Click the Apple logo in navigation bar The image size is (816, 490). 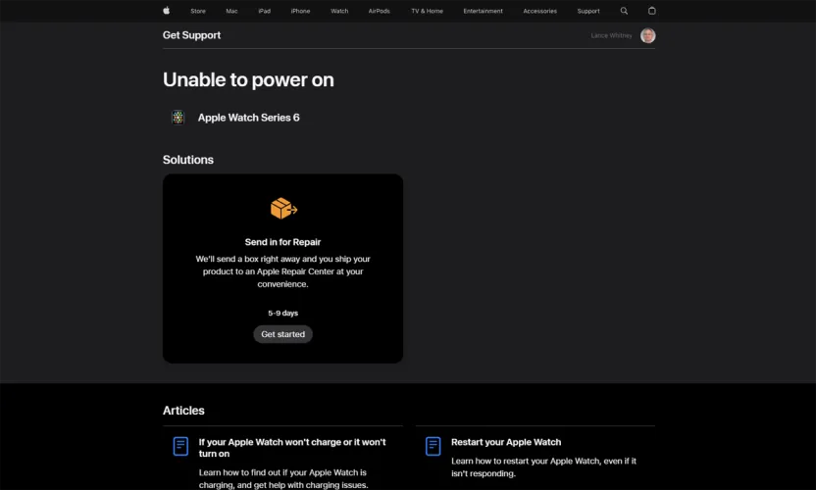167,11
